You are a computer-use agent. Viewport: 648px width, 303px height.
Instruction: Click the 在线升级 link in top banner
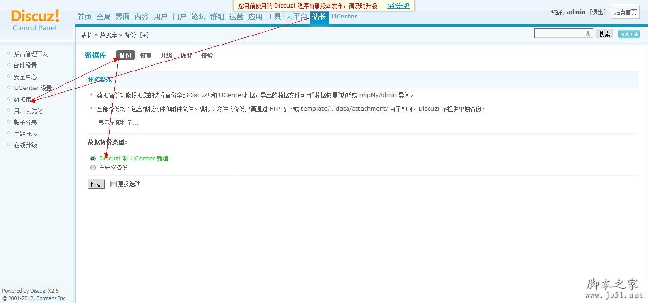(x=398, y=6)
